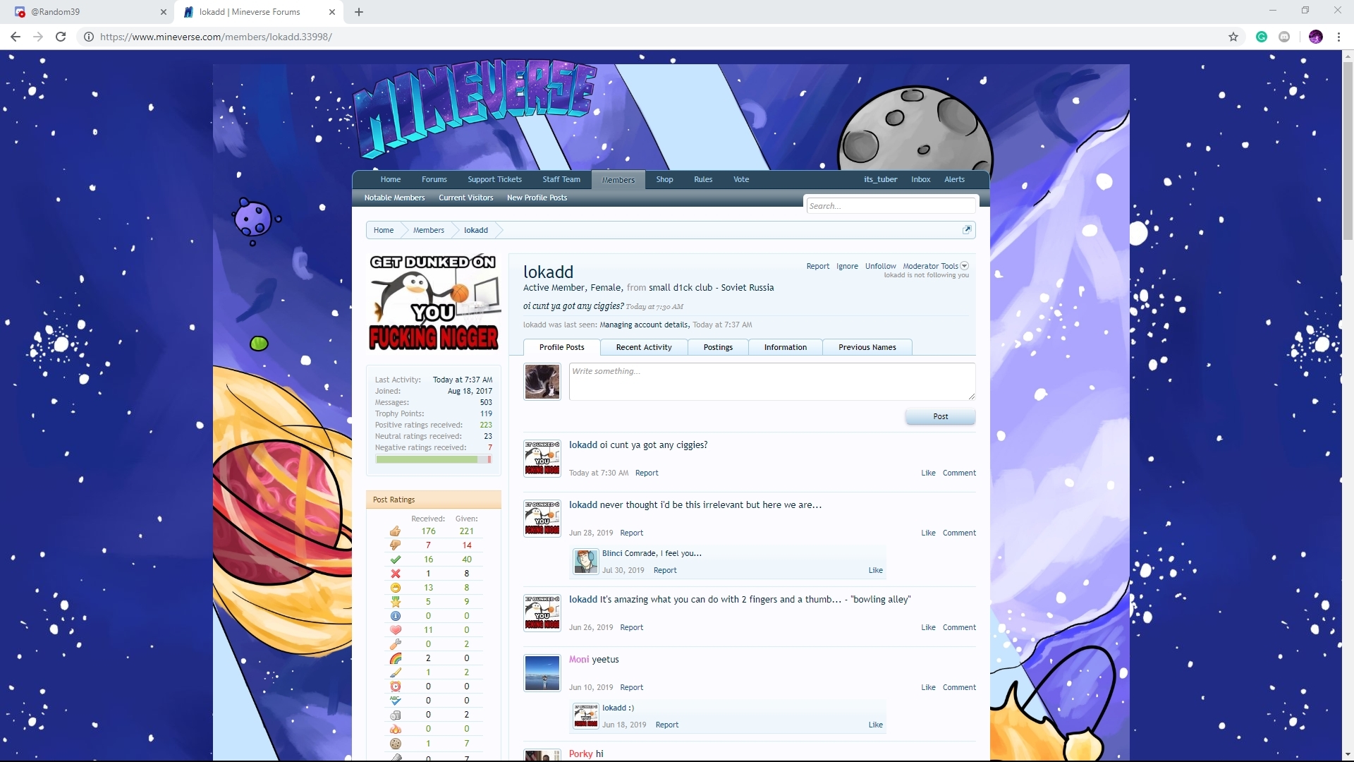Click the Report link for lokadd's profile
Viewport: 1354px width, 762px height.
click(x=817, y=266)
